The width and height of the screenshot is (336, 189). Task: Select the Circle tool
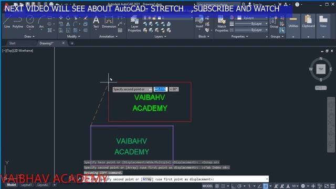point(30,22)
